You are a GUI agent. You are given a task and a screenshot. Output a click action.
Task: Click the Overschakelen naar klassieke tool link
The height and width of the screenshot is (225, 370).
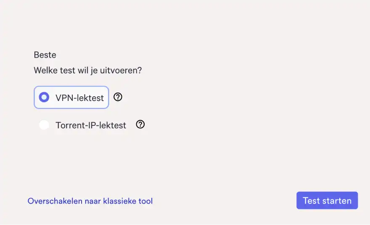(x=90, y=201)
